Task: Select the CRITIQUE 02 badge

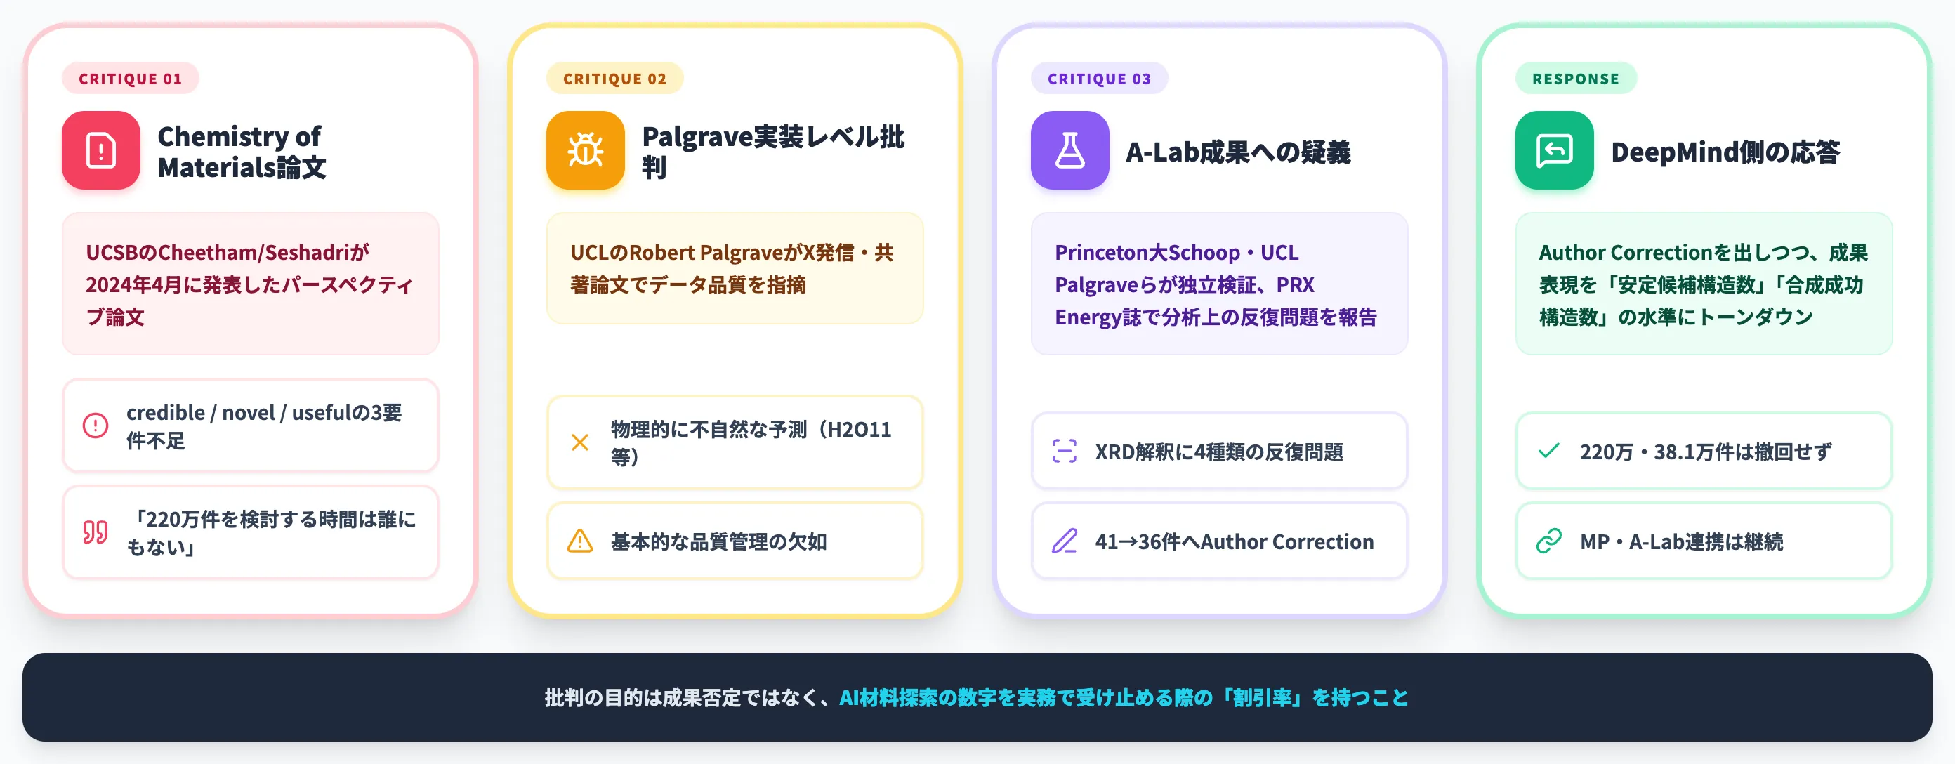Action: point(614,78)
